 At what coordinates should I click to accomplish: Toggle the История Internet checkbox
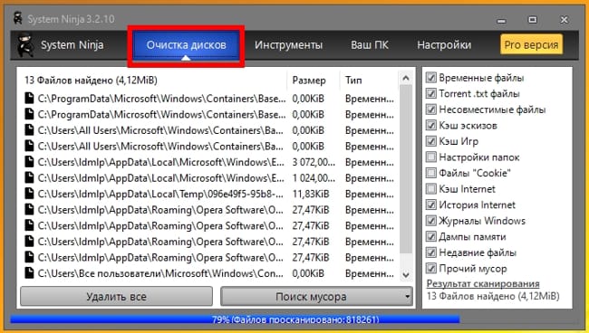[431, 205]
